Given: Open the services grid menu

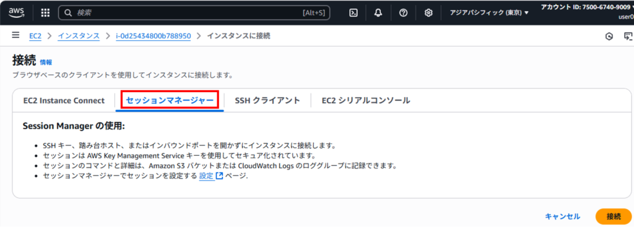Looking at the screenshot, I should pos(45,12).
